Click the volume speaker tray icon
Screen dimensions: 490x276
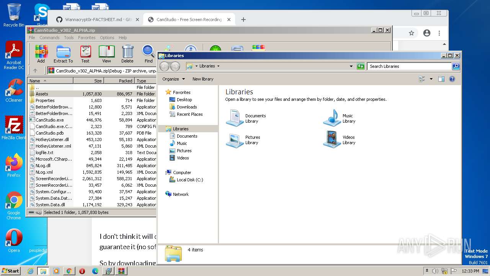coord(435,271)
